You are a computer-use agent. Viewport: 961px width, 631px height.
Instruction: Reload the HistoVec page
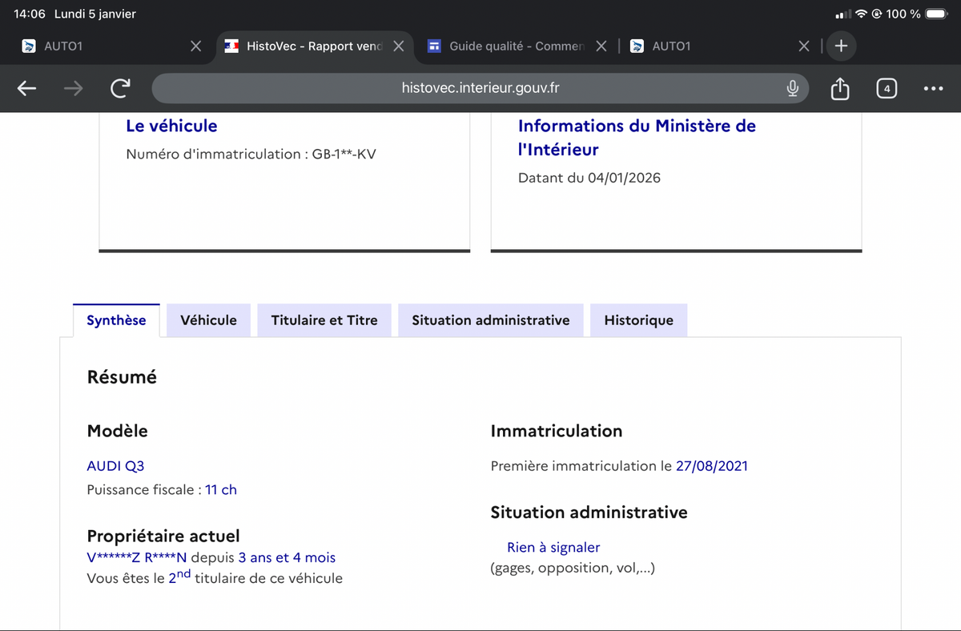click(119, 88)
